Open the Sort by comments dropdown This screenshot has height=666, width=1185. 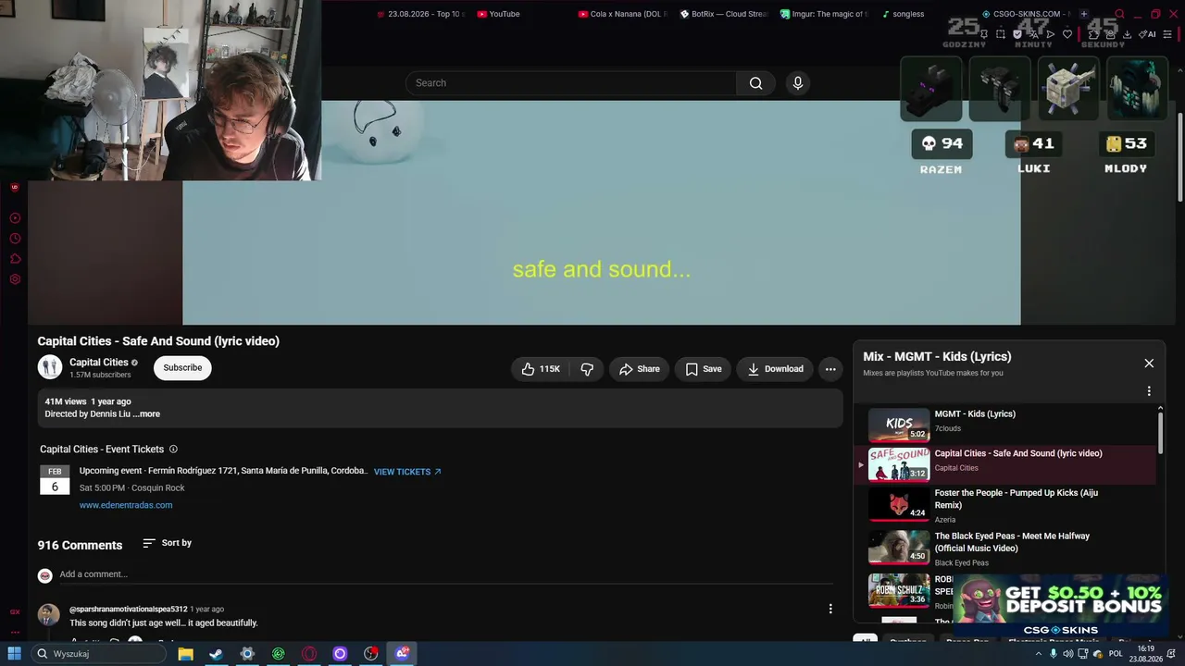coord(168,543)
